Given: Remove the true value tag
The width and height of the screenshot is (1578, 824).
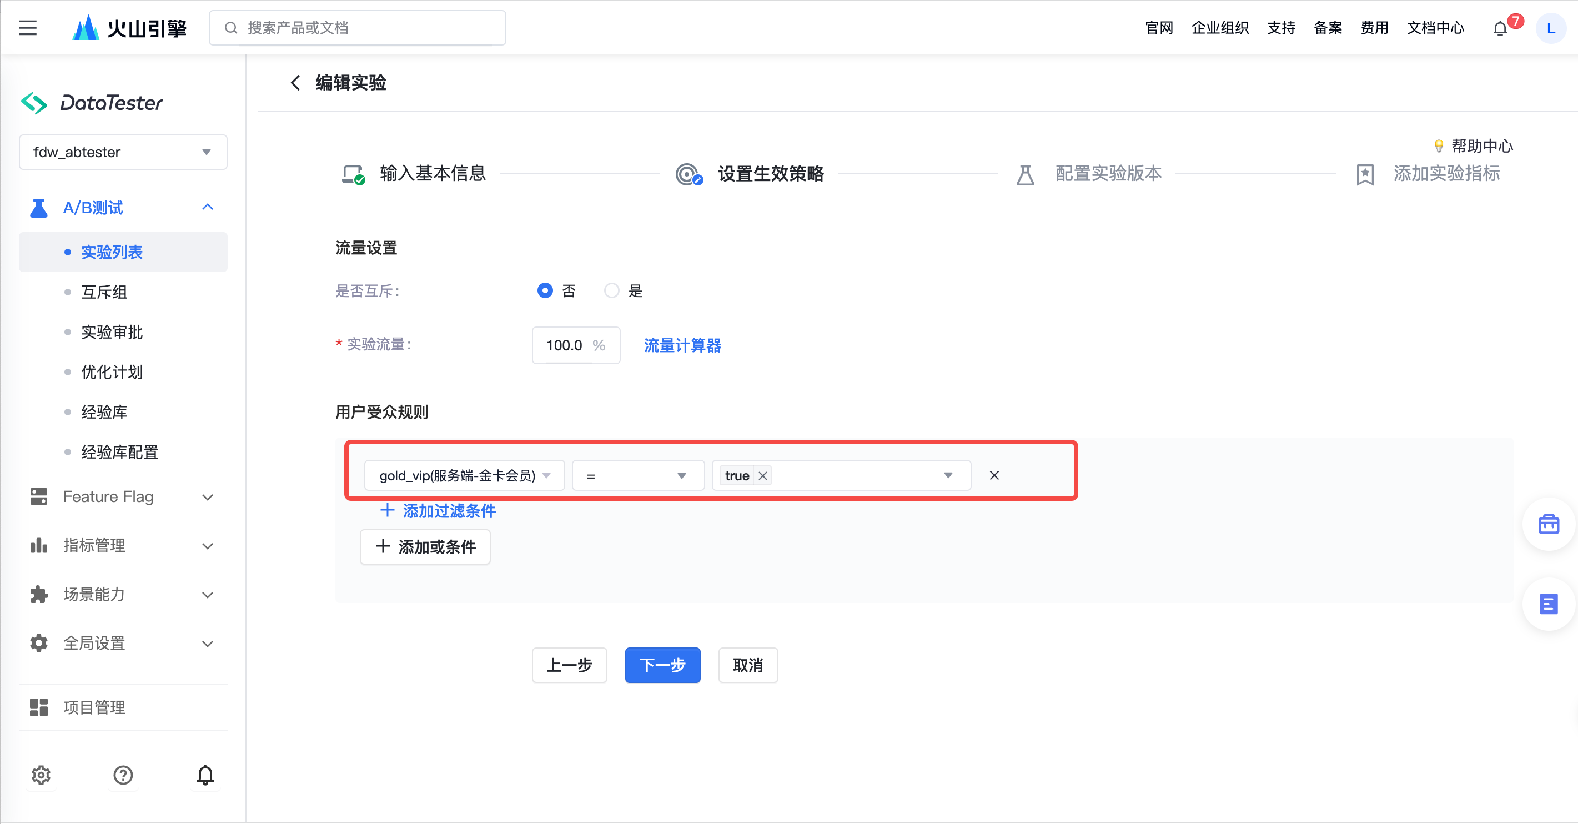Looking at the screenshot, I should pos(763,475).
